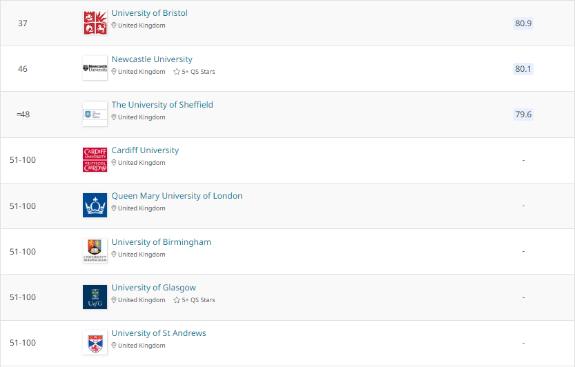The image size is (575, 367).
Task: Click Newcastle's 5+ QS Stars badge
Action: [194, 72]
